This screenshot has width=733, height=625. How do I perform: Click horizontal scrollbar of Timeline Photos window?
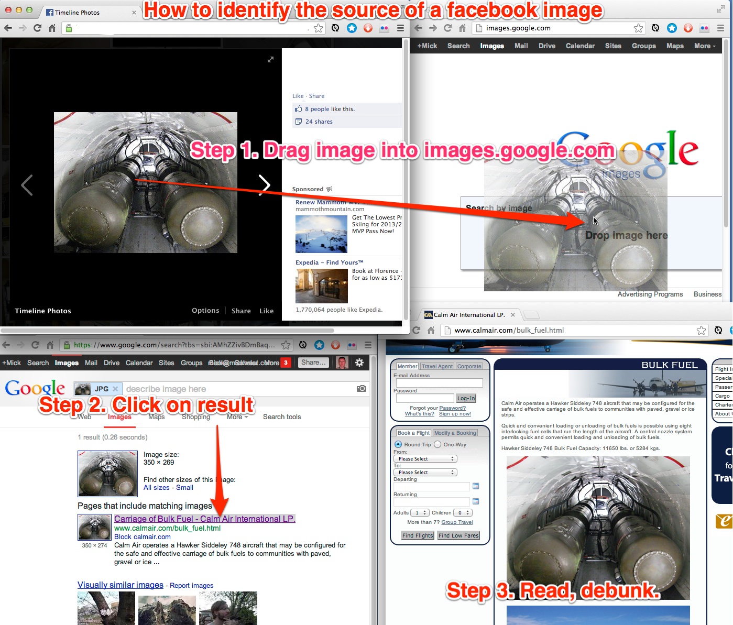pyautogui.click(x=168, y=331)
